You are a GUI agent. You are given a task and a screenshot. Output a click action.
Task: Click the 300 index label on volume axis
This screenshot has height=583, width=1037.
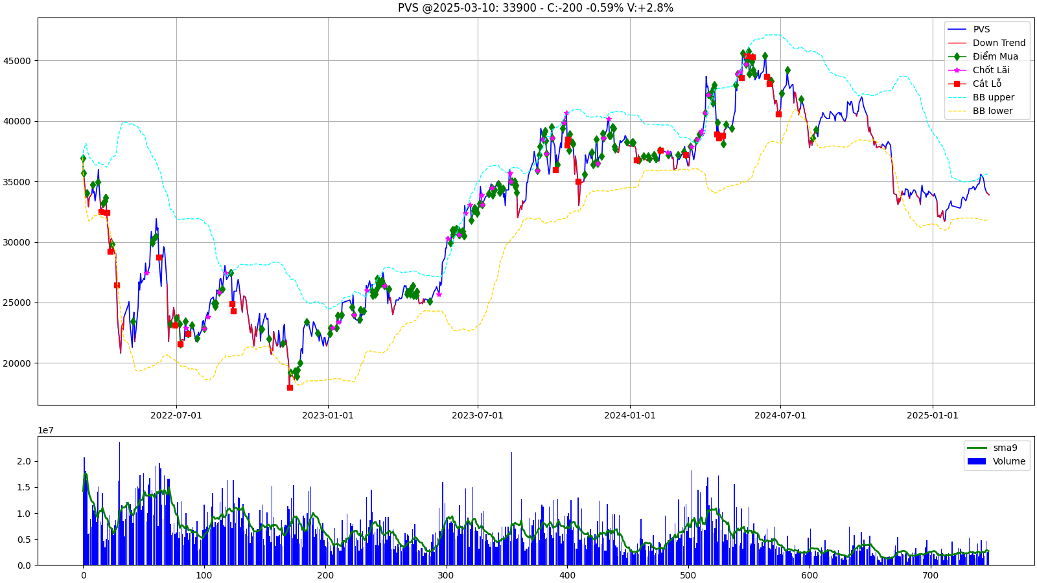(x=446, y=575)
